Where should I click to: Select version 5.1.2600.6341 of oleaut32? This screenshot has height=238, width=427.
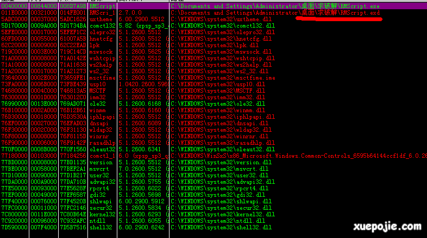coord(140,150)
